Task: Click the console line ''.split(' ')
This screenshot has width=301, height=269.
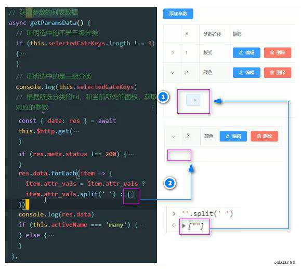Action: tap(207, 213)
